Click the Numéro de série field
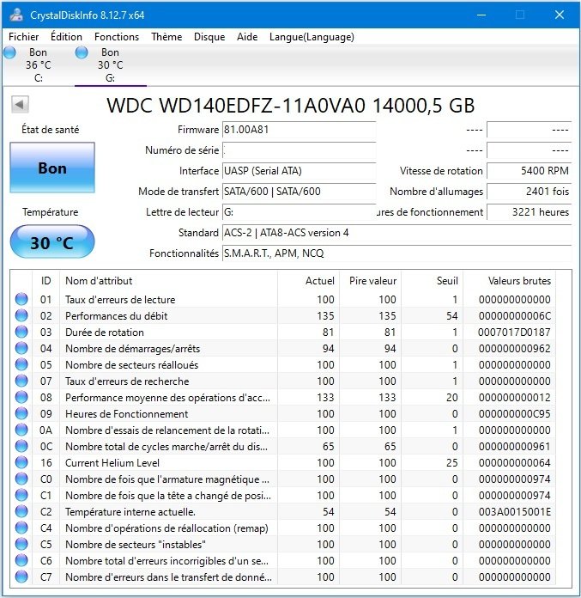The image size is (581, 598). (299, 150)
